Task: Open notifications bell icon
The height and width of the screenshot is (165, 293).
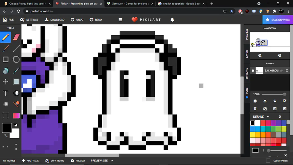Action: [172, 20]
